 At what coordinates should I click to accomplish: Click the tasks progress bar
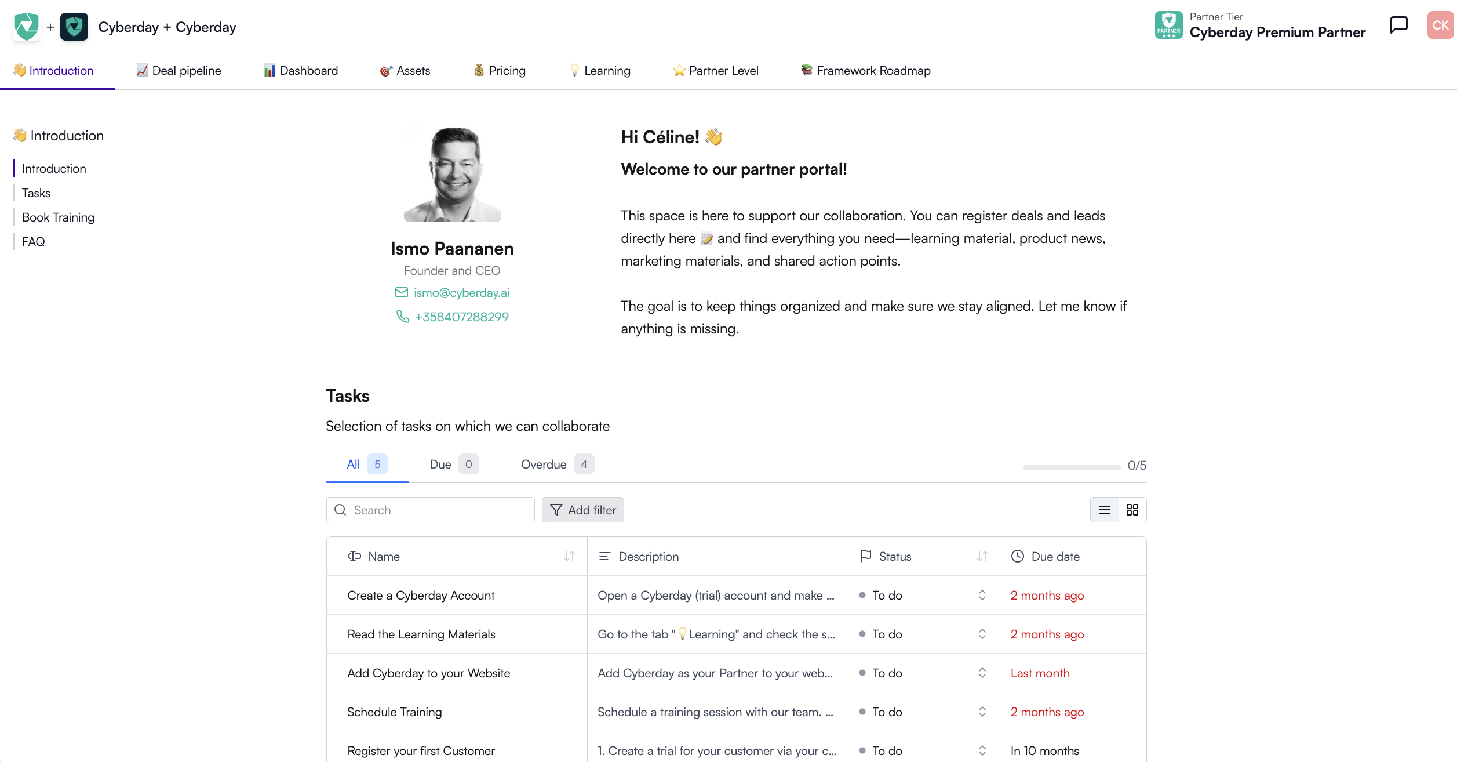coord(1071,467)
